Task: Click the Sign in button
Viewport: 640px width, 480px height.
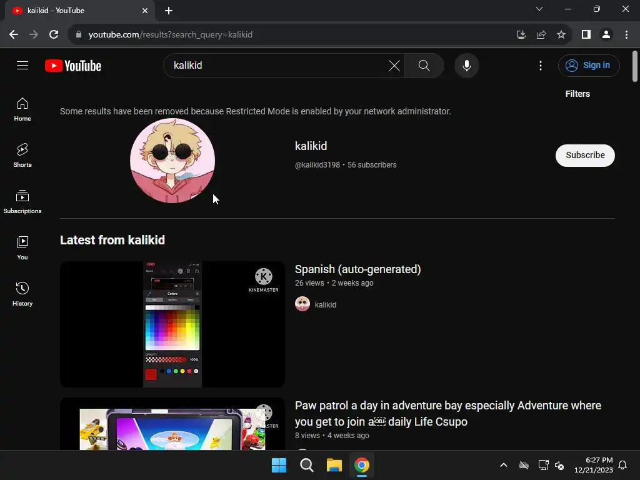Action: tap(589, 65)
